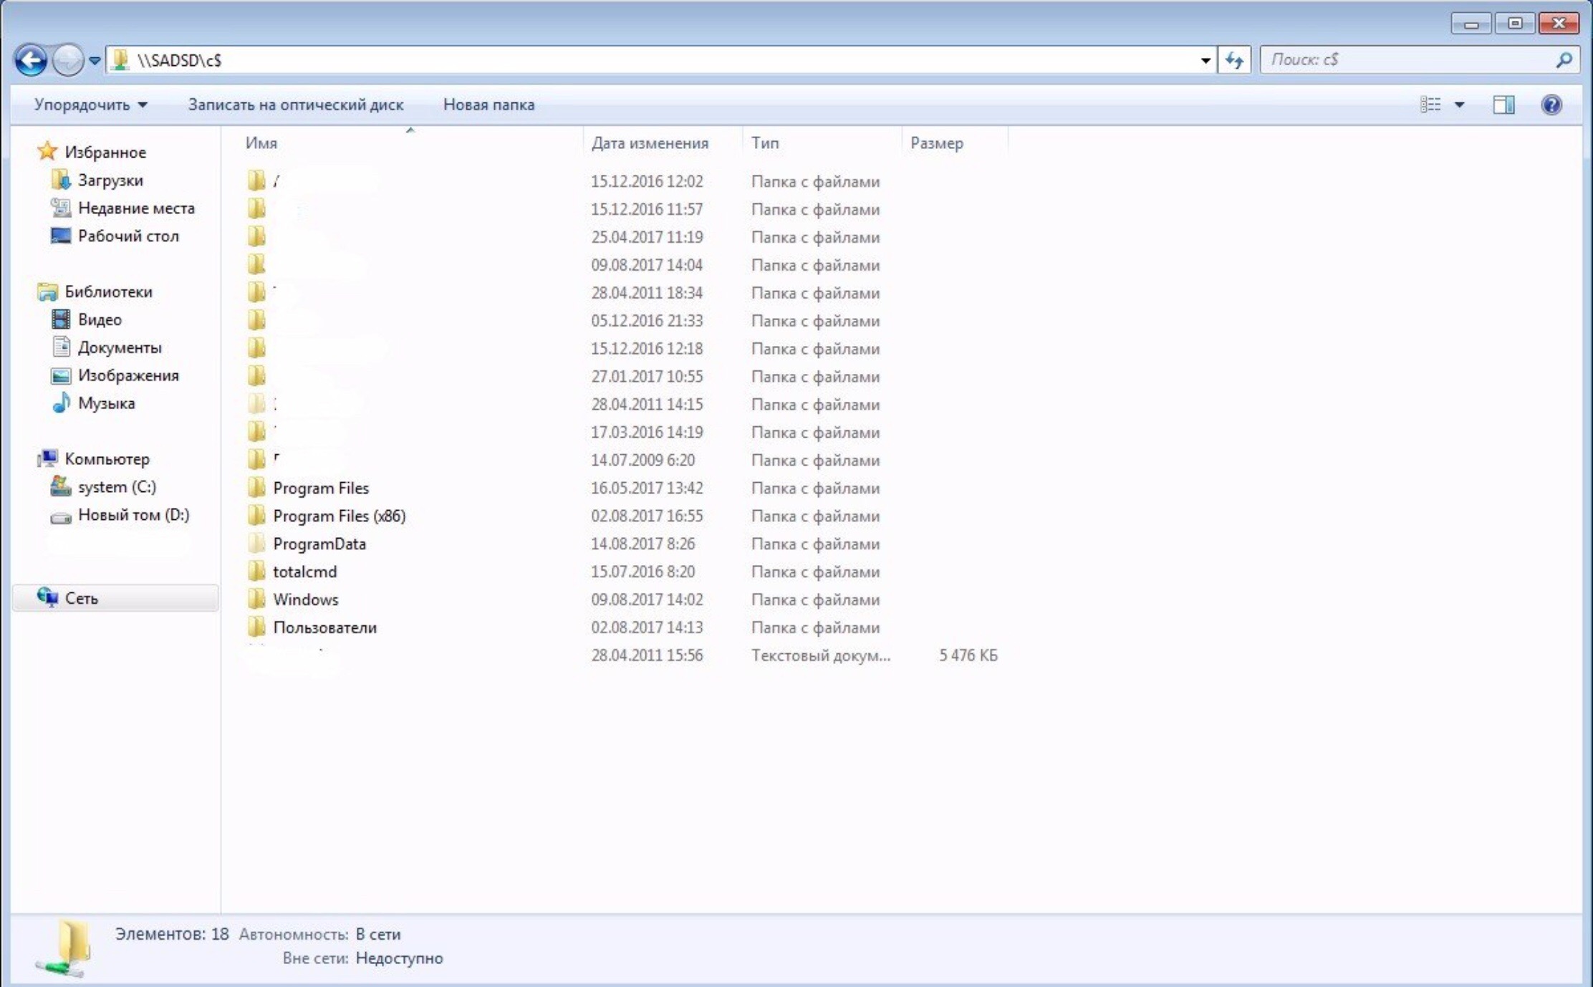Image resolution: width=1593 pixels, height=987 pixels.
Task: Click the Документы page icon
Action: 61,347
